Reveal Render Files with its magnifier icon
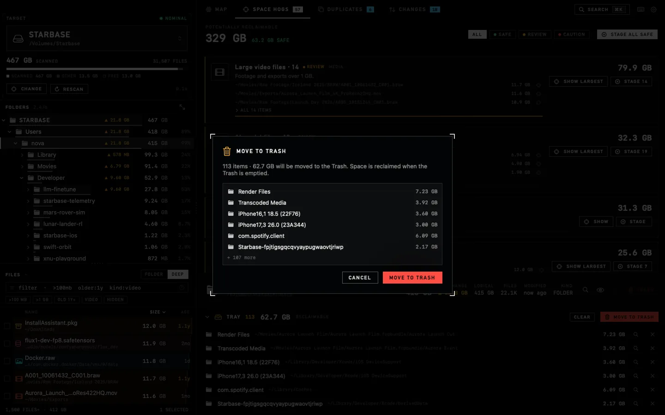Viewport: 665px width, 415px height. tap(636, 334)
